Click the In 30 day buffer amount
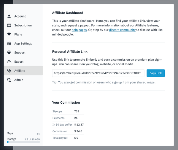The image size is (178, 150). (x=79, y=124)
